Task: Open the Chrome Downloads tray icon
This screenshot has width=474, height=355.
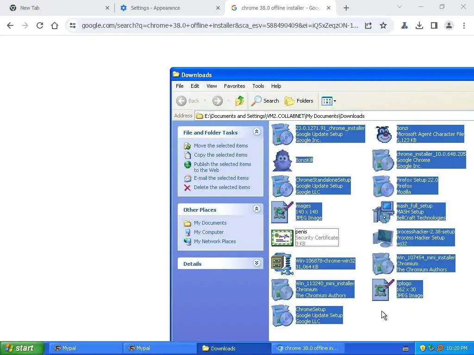Action: (x=419, y=26)
